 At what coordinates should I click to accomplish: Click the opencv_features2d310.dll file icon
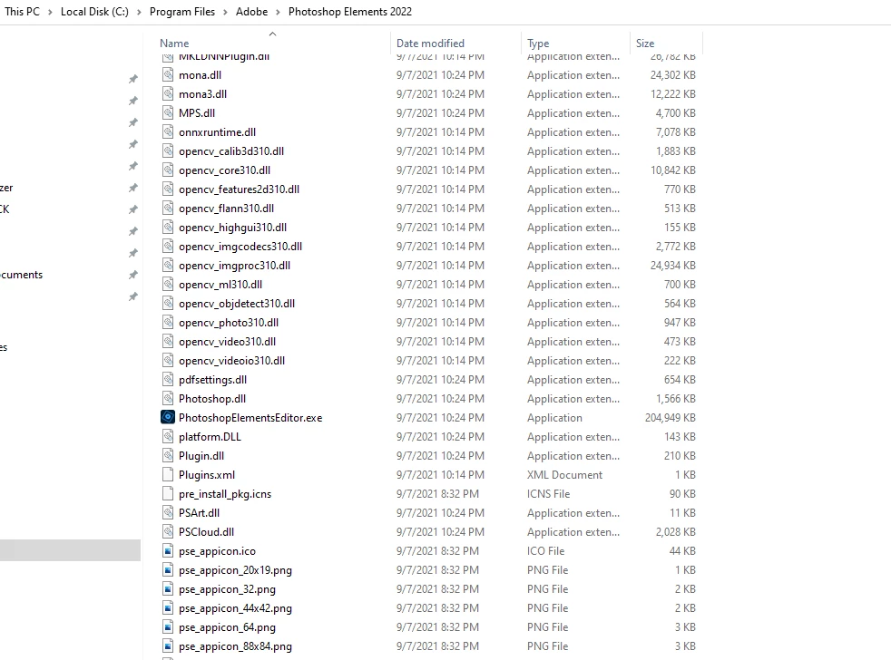168,189
